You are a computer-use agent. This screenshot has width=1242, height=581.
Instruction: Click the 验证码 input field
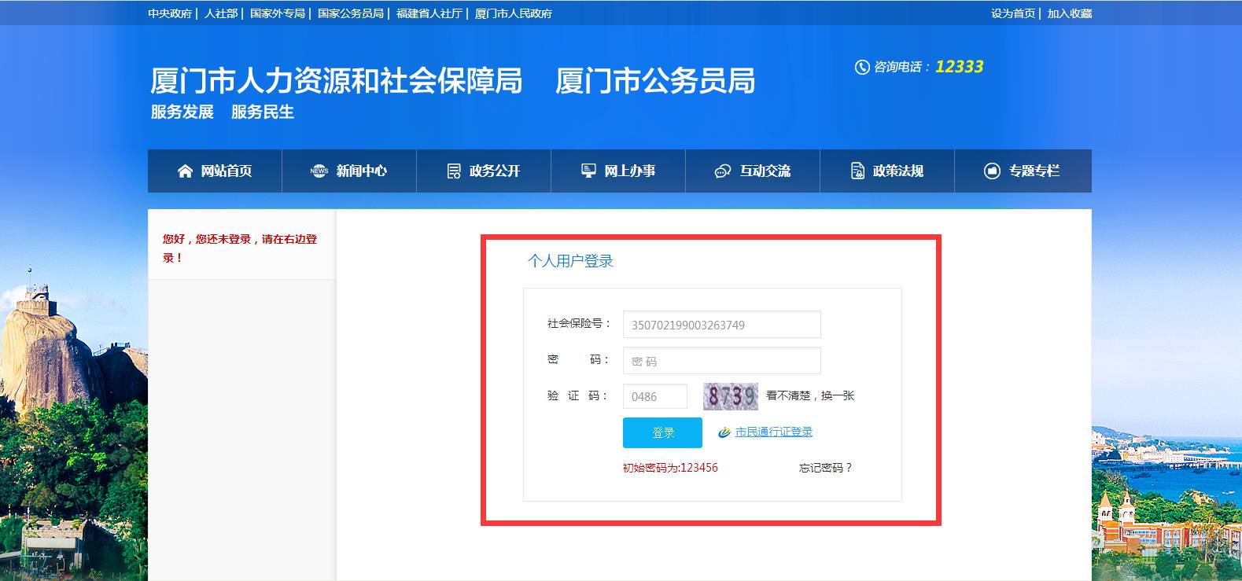(654, 396)
